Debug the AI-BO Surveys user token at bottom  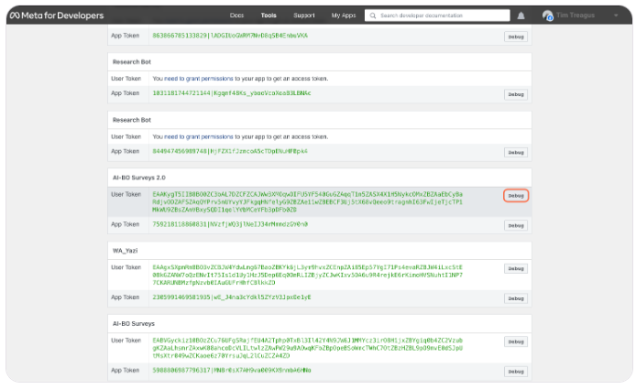515,342
